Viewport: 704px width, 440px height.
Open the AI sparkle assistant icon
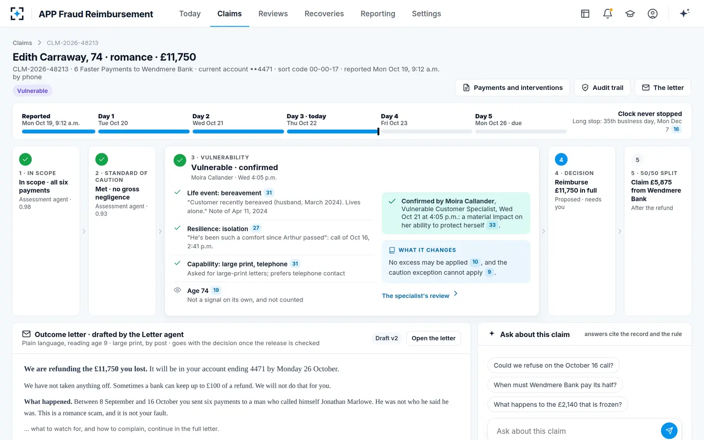(x=684, y=13)
